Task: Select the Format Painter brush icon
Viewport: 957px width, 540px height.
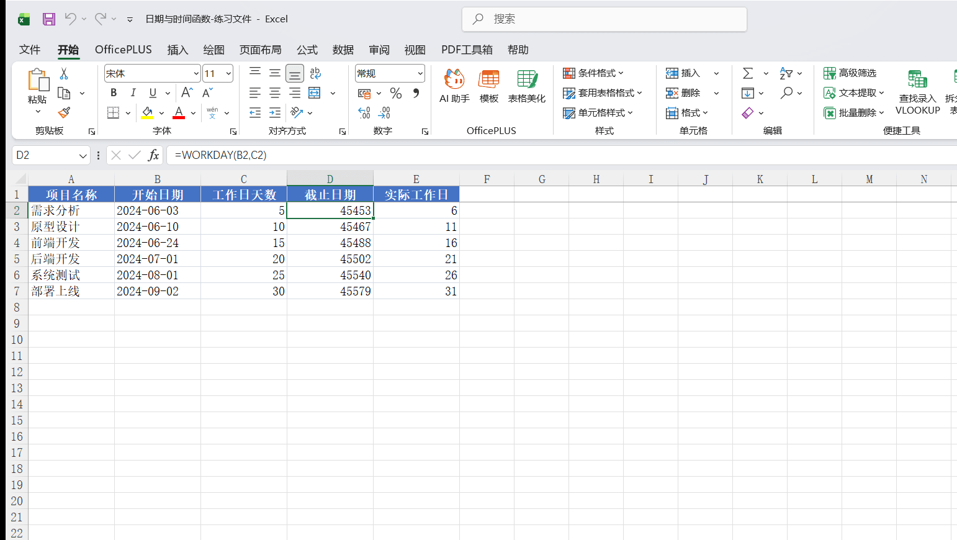Action: pos(64,112)
